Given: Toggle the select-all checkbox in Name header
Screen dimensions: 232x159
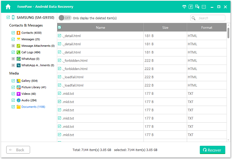Looking at the screenshot, I should pyautogui.click(x=60, y=27).
